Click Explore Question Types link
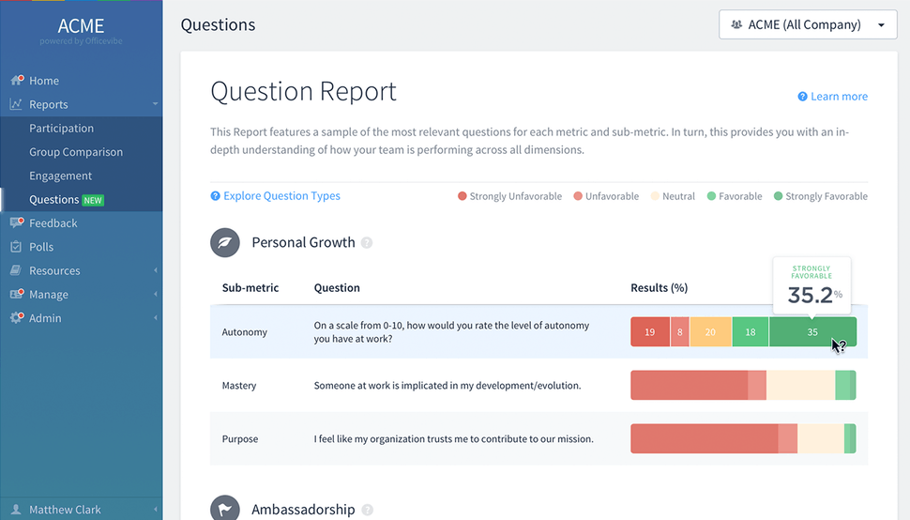Screen dimensions: 910x520 click(x=281, y=196)
